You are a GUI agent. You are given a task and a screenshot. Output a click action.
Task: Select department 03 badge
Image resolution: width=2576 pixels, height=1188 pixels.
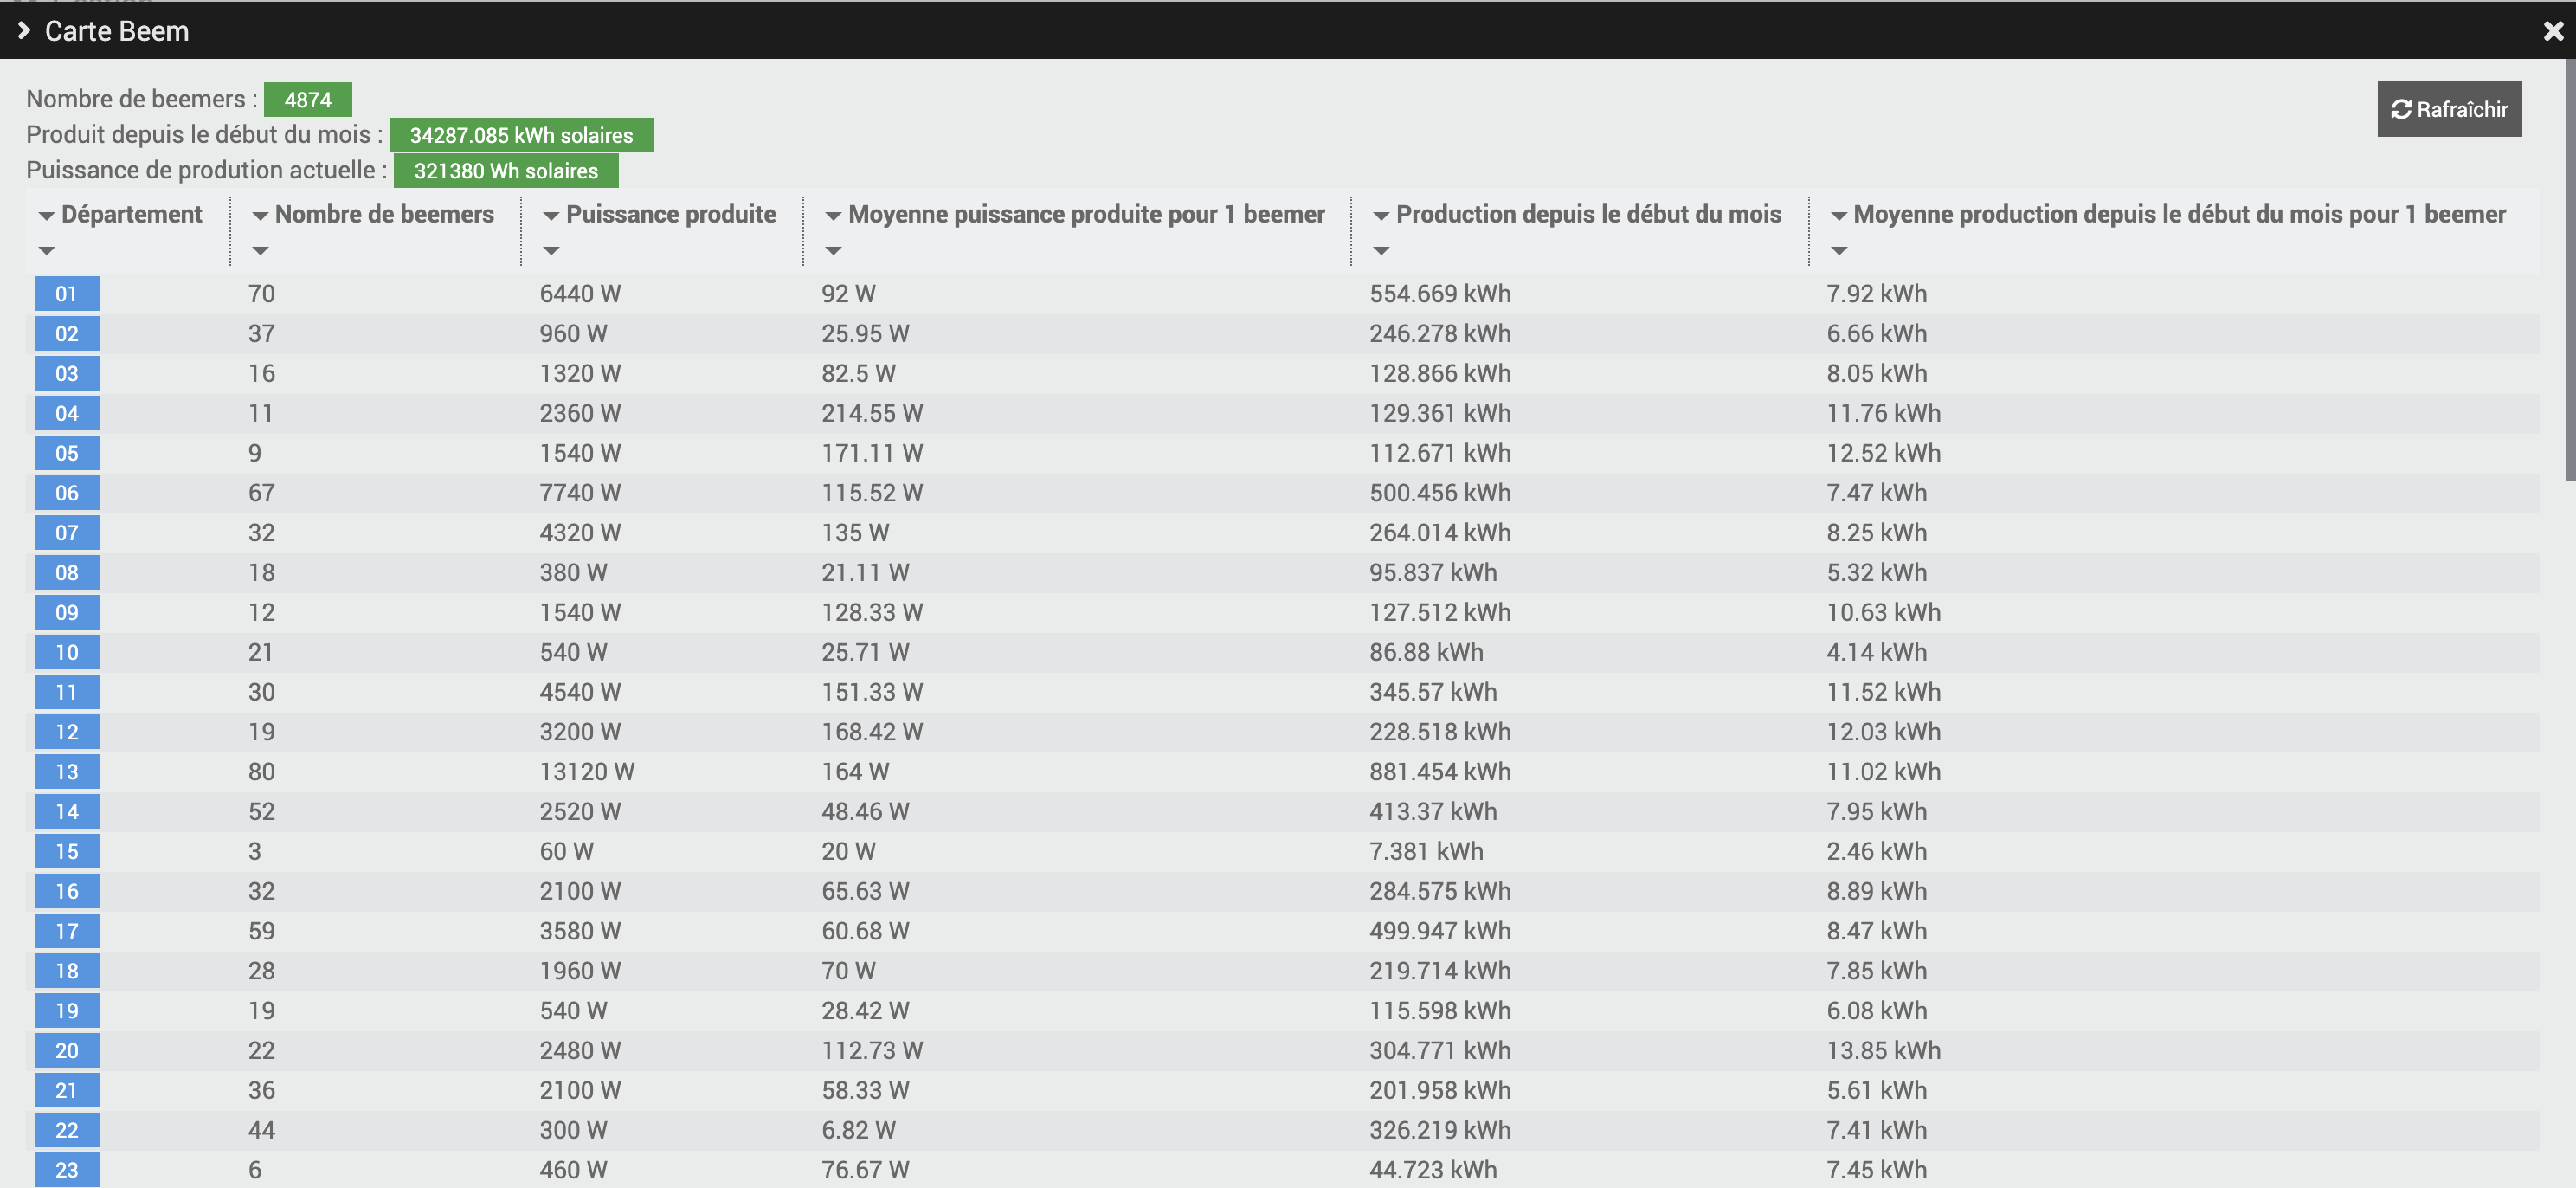67,374
